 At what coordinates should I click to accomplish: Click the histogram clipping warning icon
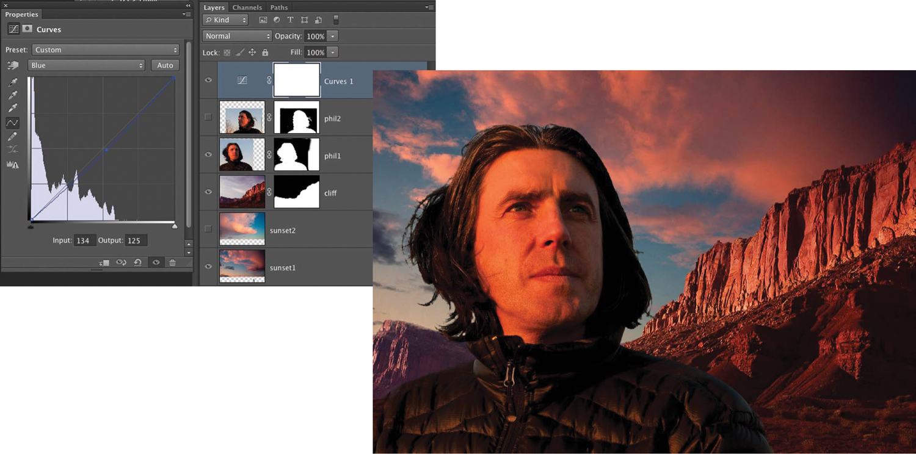click(13, 164)
